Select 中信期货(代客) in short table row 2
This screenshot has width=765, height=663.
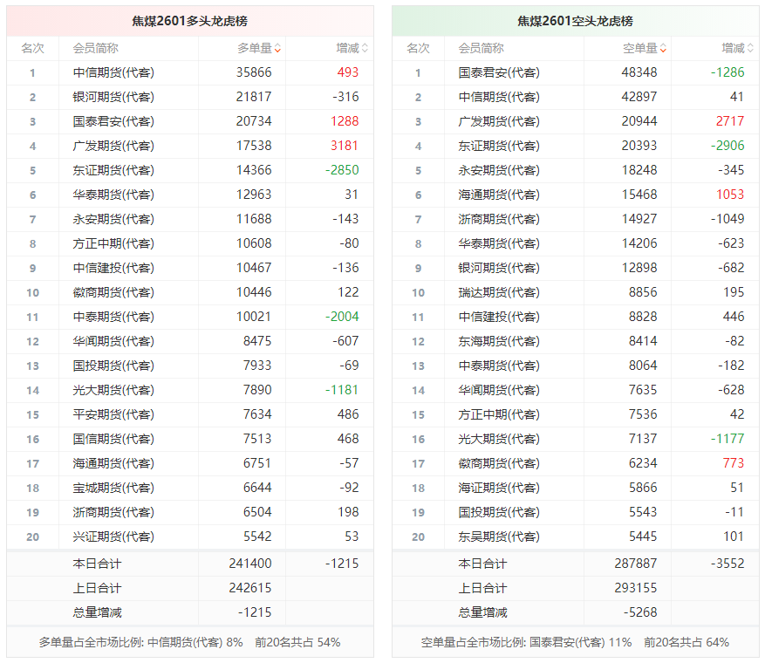pyautogui.click(x=499, y=97)
